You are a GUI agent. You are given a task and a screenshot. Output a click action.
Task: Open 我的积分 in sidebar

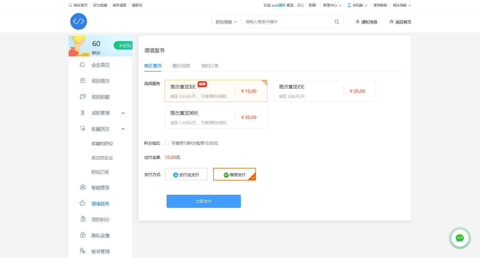[x=101, y=220]
